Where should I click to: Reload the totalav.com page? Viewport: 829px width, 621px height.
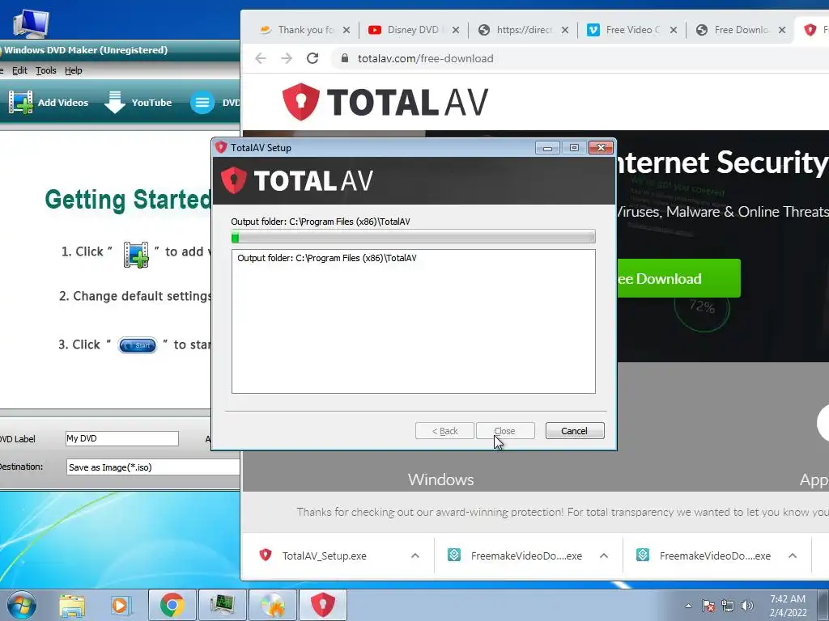coord(312,58)
